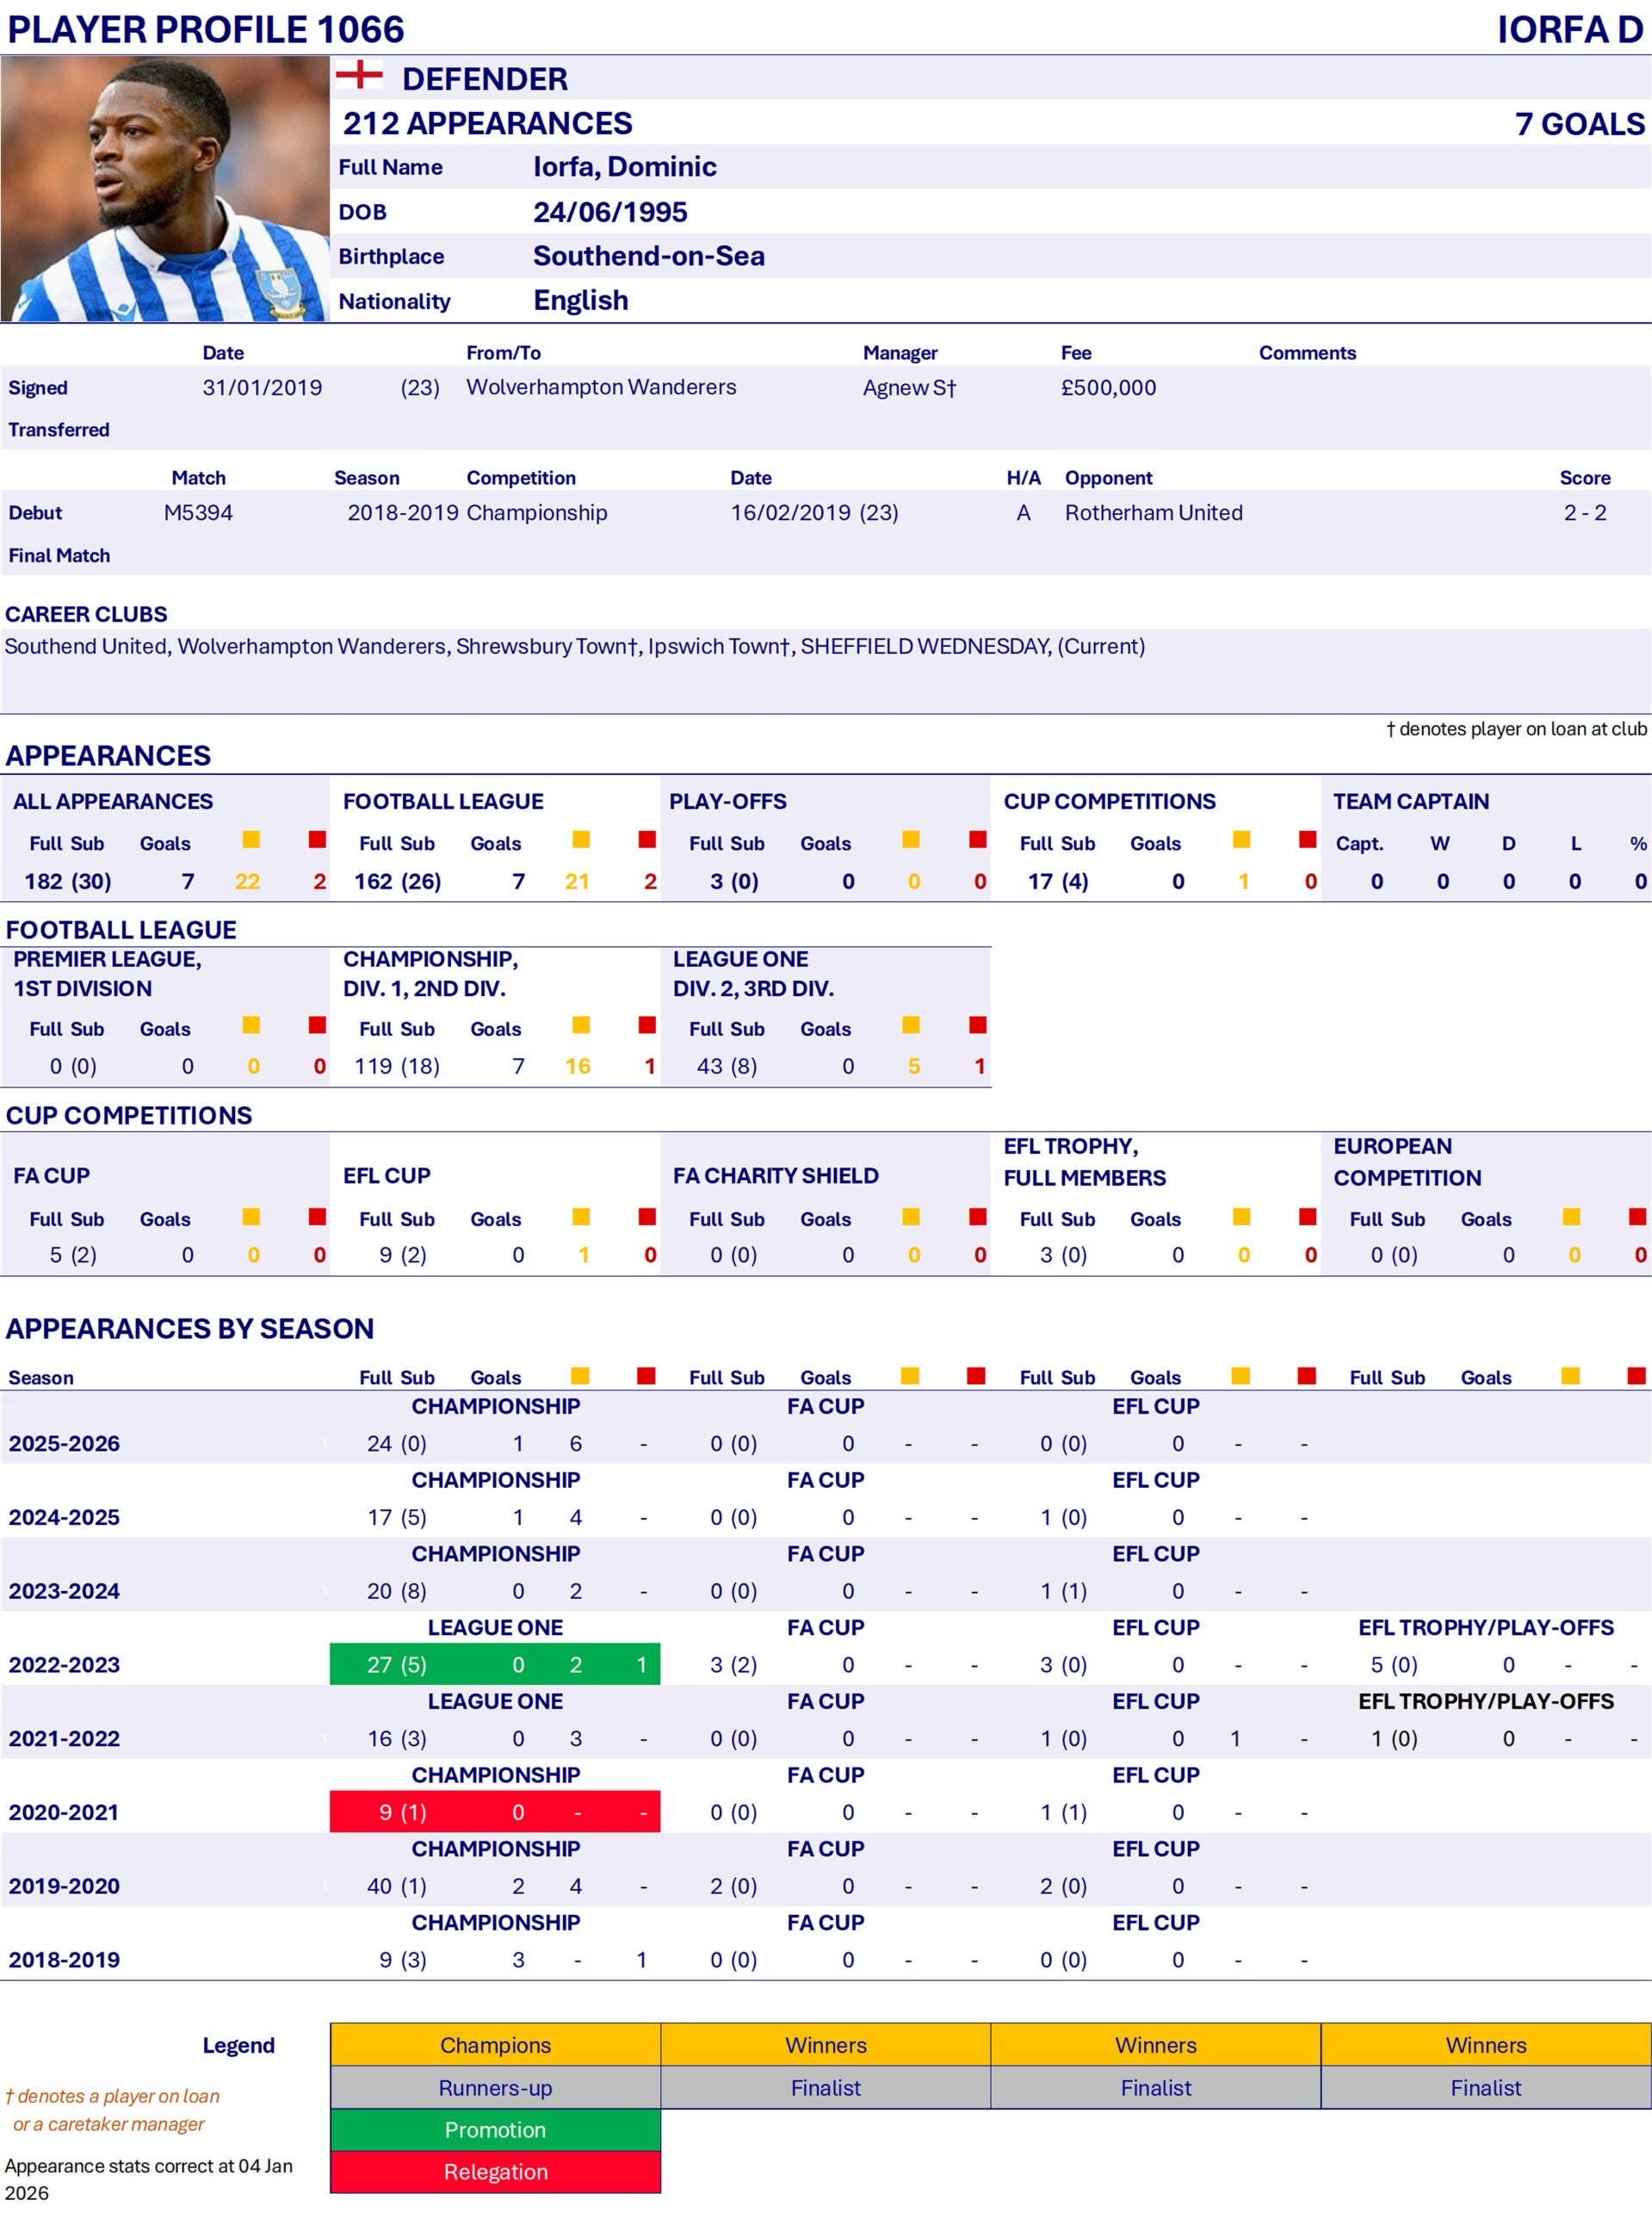The height and width of the screenshot is (2236, 1652).
Task: Select the red card icon under Team Captain's left neighbor Cup Competitions summary
Action: (1307, 840)
